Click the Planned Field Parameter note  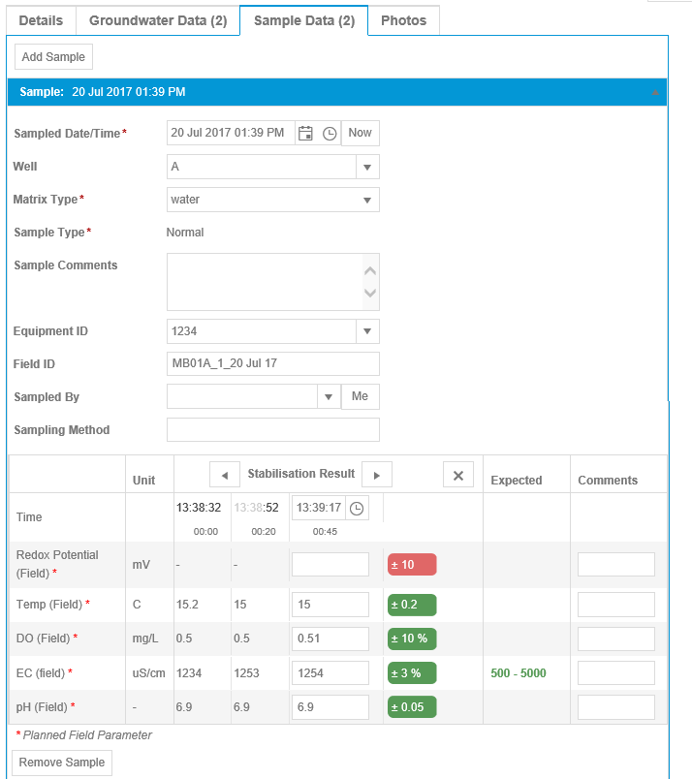click(x=84, y=735)
